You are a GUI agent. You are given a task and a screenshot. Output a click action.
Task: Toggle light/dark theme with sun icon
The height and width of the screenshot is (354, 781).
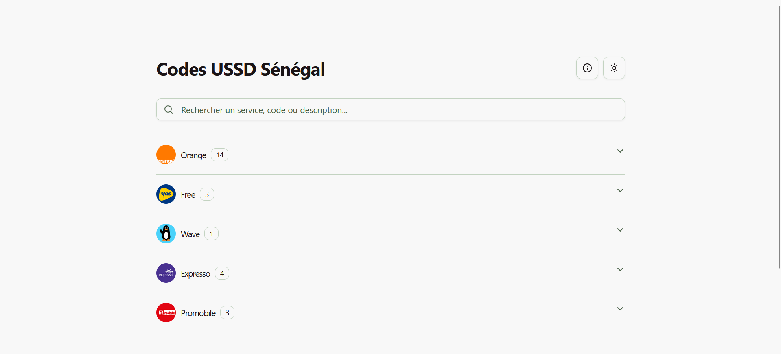click(x=614, y=68)
